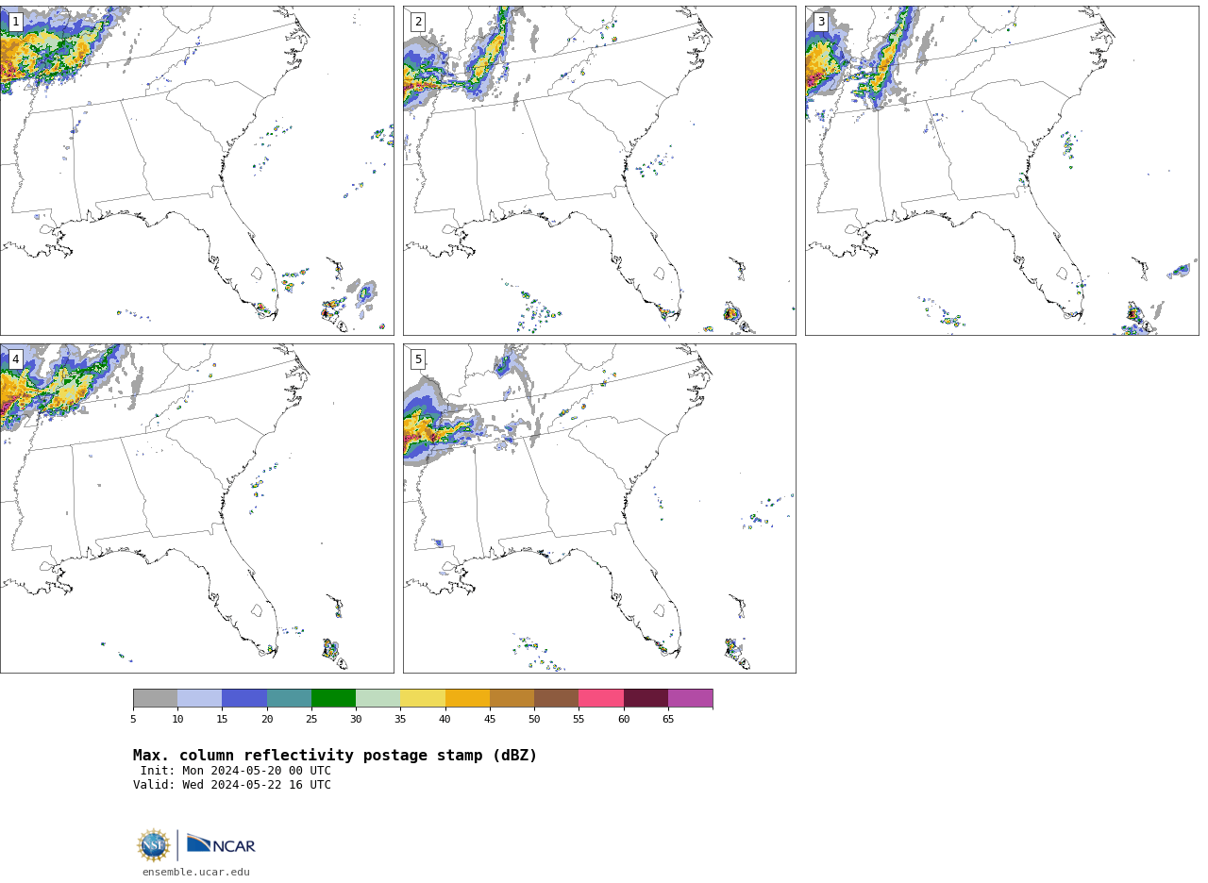
Task: Click the maroon 60-65 dBZ swatch
Action: pyautogui.click(x=646, y=698)
